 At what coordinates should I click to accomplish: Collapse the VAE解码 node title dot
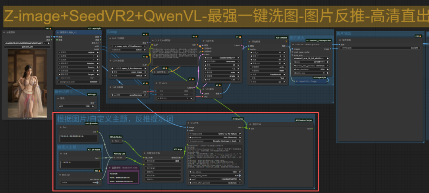203,89
